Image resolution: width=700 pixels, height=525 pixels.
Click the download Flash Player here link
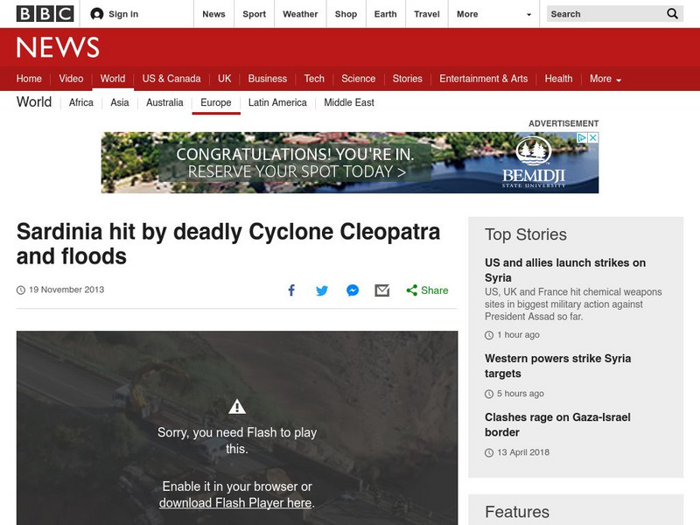point(235,503)
